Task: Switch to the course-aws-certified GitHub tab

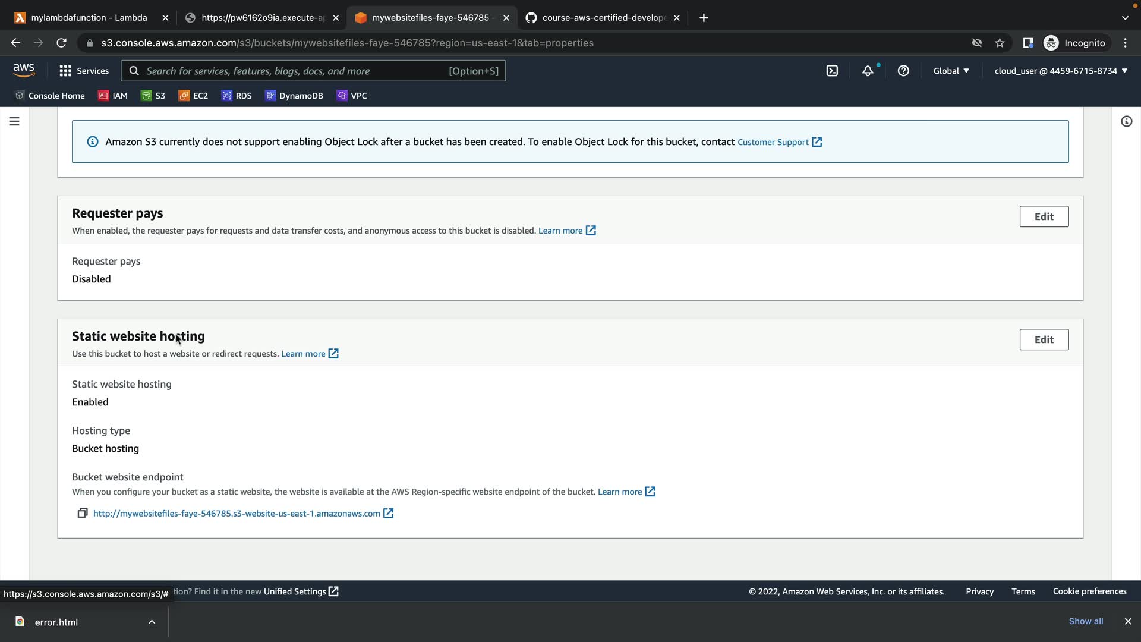Action: pyautogui.click(x=603, y=18)
